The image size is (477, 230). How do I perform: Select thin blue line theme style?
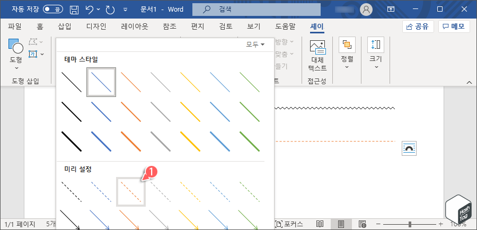tap(101, 82)
